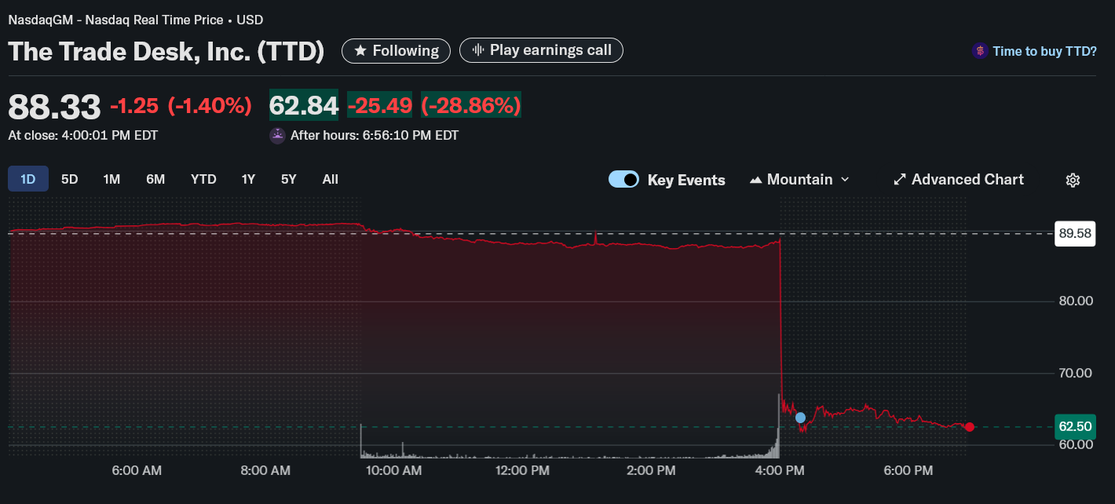Image resolution: width=1115 pixels, height=504 pixels.
Task: Click the NasdaqGM Real Time Price header text
Action: [136, 20]
